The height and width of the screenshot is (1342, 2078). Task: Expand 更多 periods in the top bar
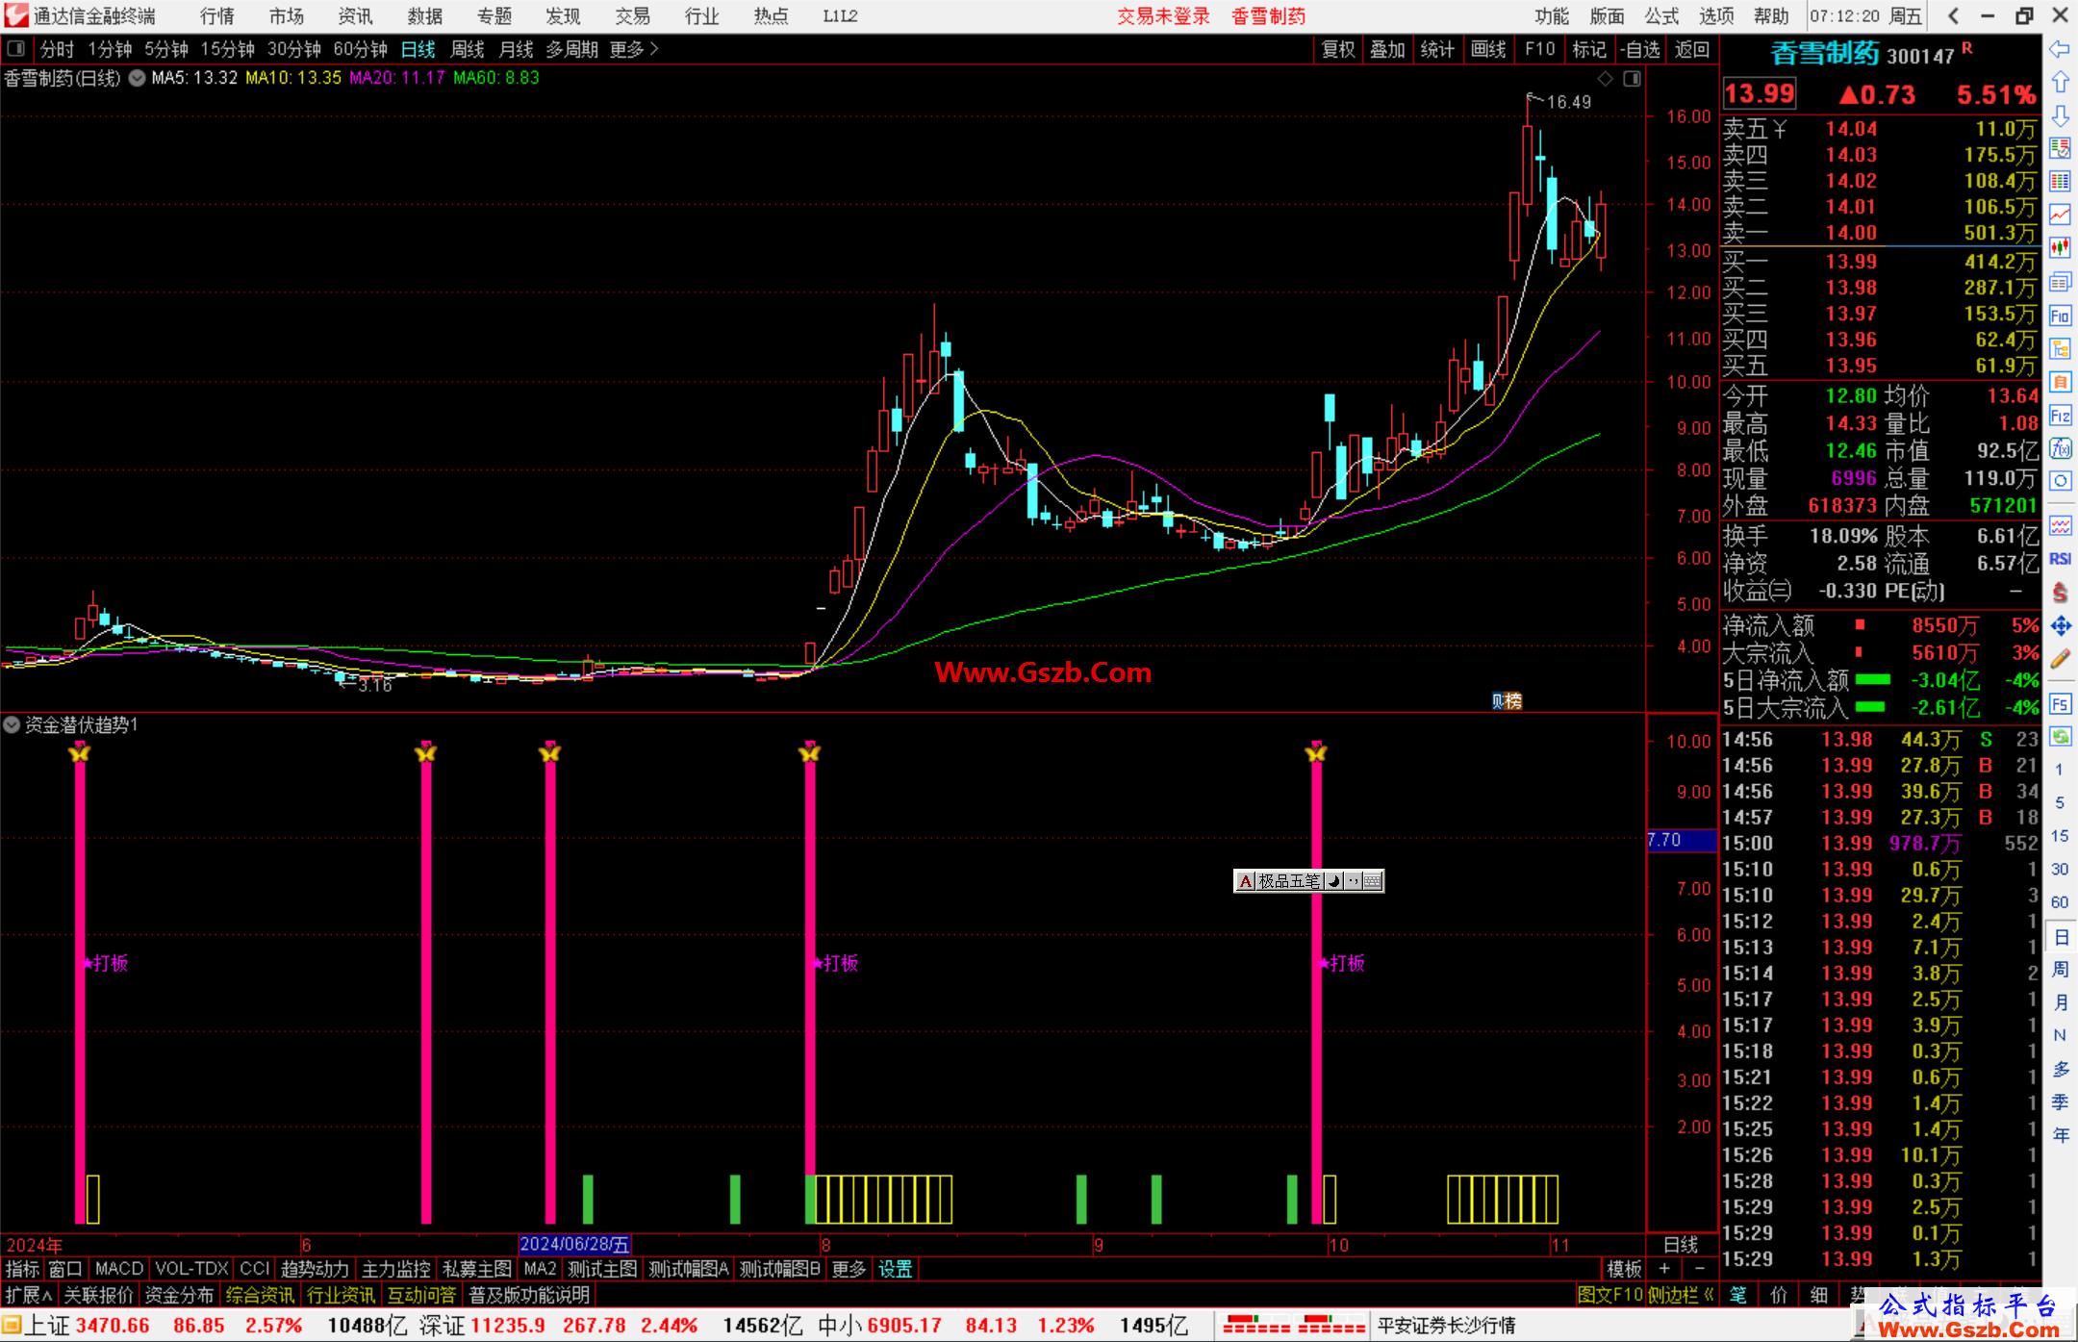pos(634,49)
